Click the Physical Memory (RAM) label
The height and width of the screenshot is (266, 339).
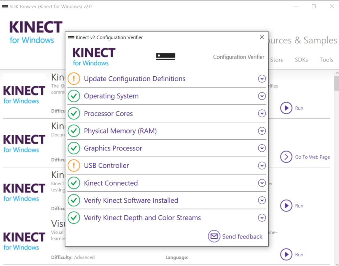[120, 131]
